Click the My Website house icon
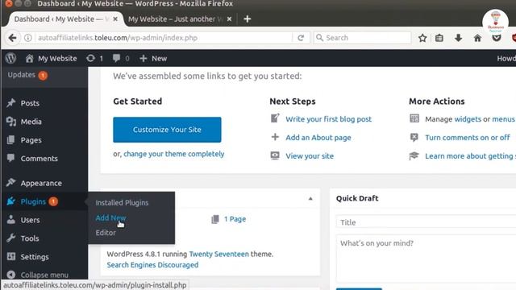The image size is (516, 290). point(29,58)
